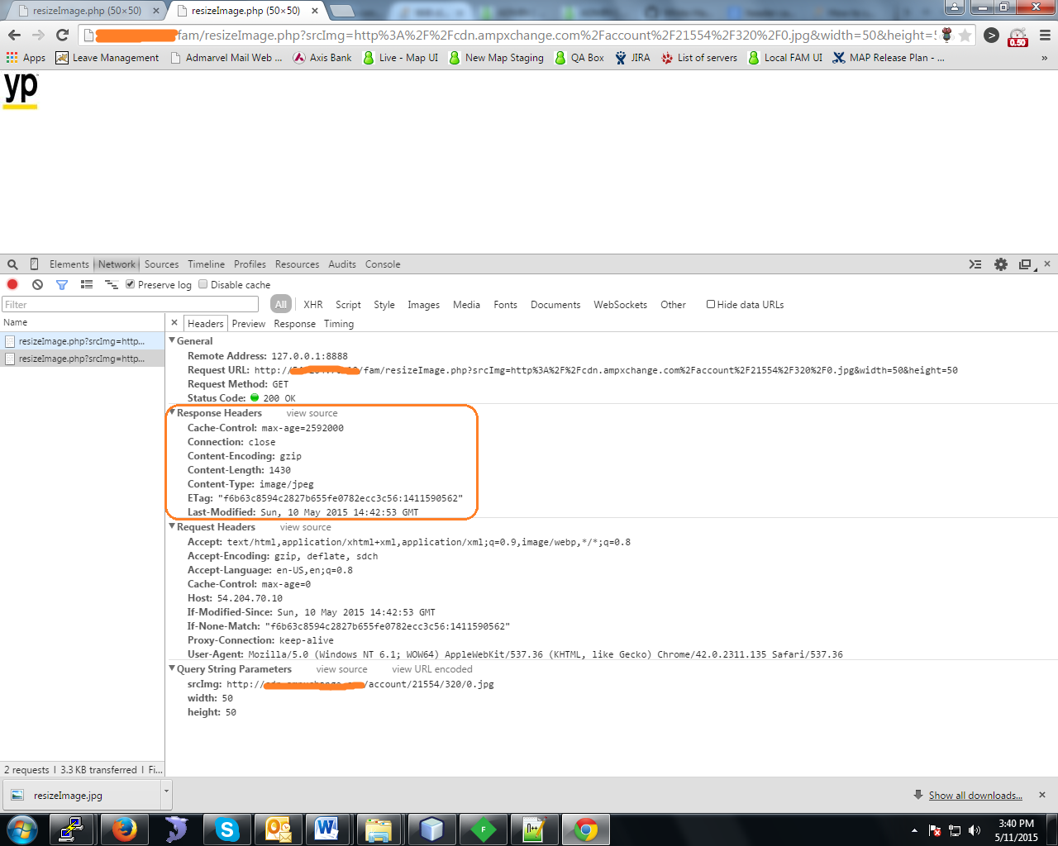Go forward using the browser forward arrow
The height and width of the screenshot is (846, 1058).
38,35
